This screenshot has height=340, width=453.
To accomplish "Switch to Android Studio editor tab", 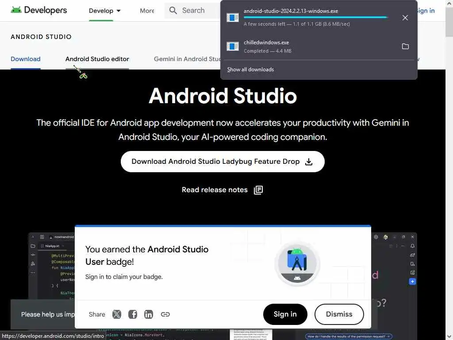I will coord(97,59).
